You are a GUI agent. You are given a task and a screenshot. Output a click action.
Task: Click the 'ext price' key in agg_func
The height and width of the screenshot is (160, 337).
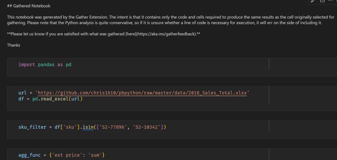tap(66, 155)
